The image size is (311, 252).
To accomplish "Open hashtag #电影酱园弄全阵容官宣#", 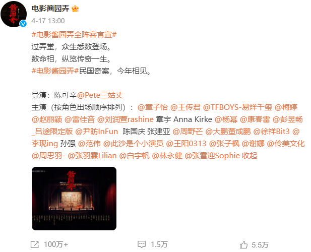I will pos(74,35).
